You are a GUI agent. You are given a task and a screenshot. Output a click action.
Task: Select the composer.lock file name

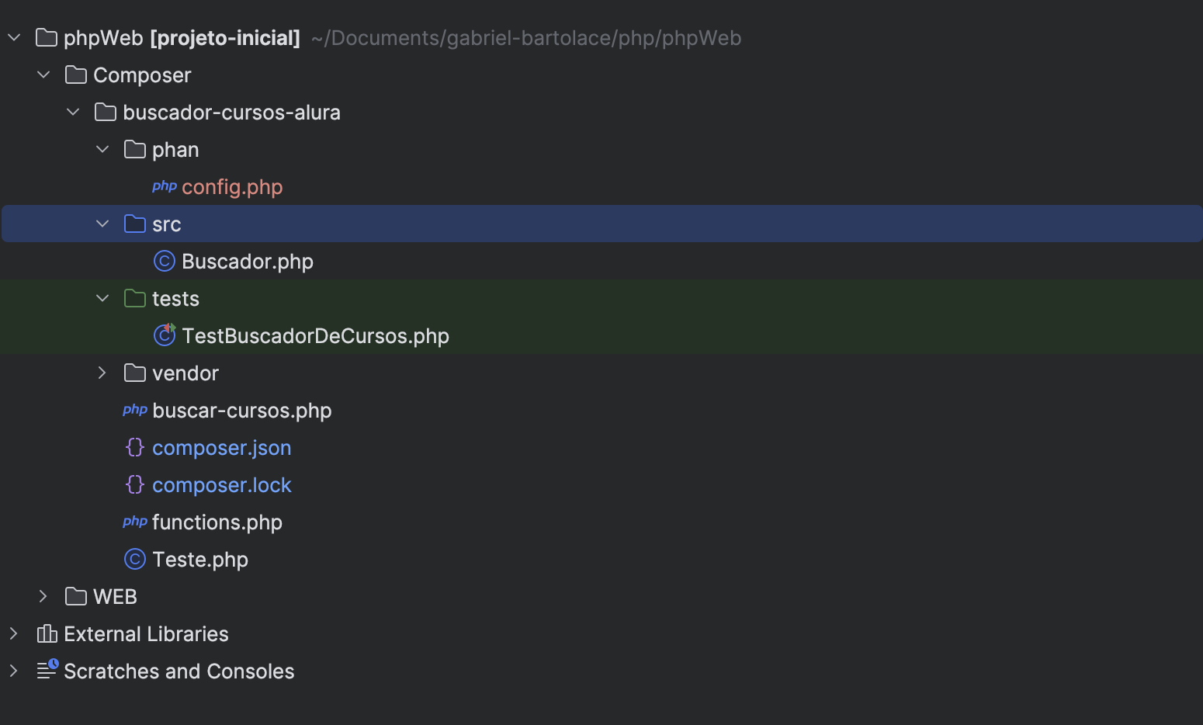(x=222, y=485)
